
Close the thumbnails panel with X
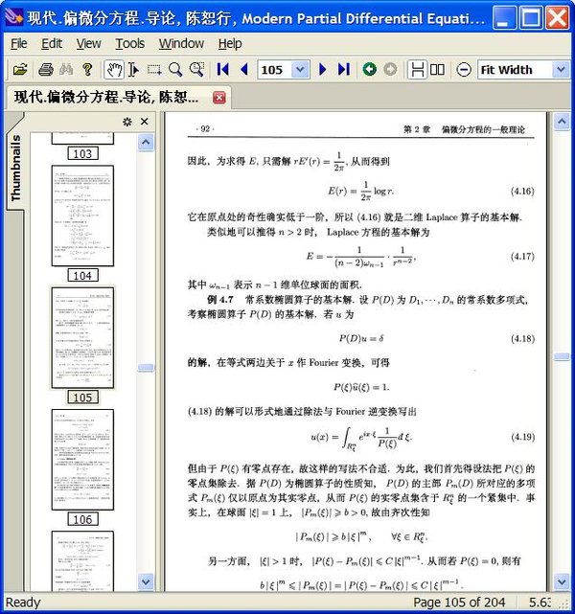click(144, 122)
